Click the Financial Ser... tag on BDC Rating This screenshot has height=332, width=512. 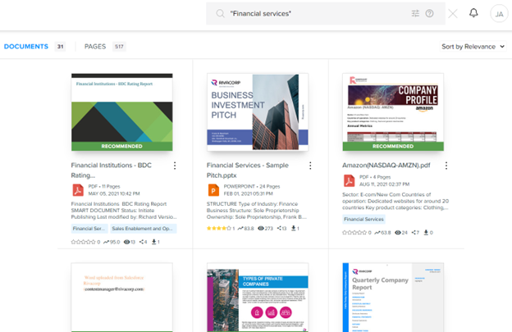(89, 229)
